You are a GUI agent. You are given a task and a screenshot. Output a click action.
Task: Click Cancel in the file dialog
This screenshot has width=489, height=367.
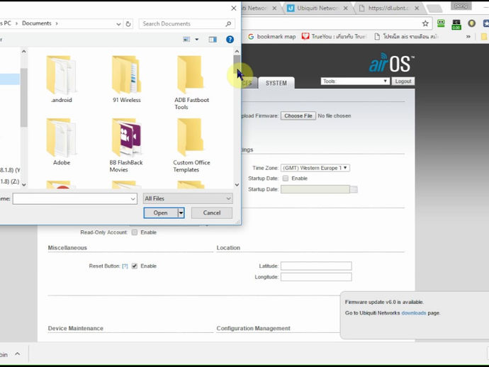pos(212,213)
